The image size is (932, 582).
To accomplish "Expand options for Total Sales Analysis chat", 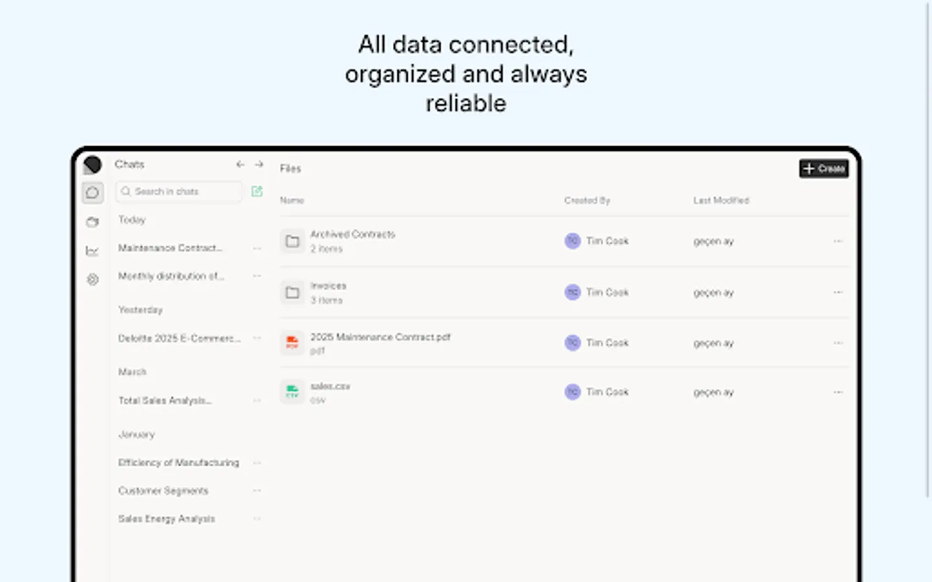I will [x=256, y=400].
